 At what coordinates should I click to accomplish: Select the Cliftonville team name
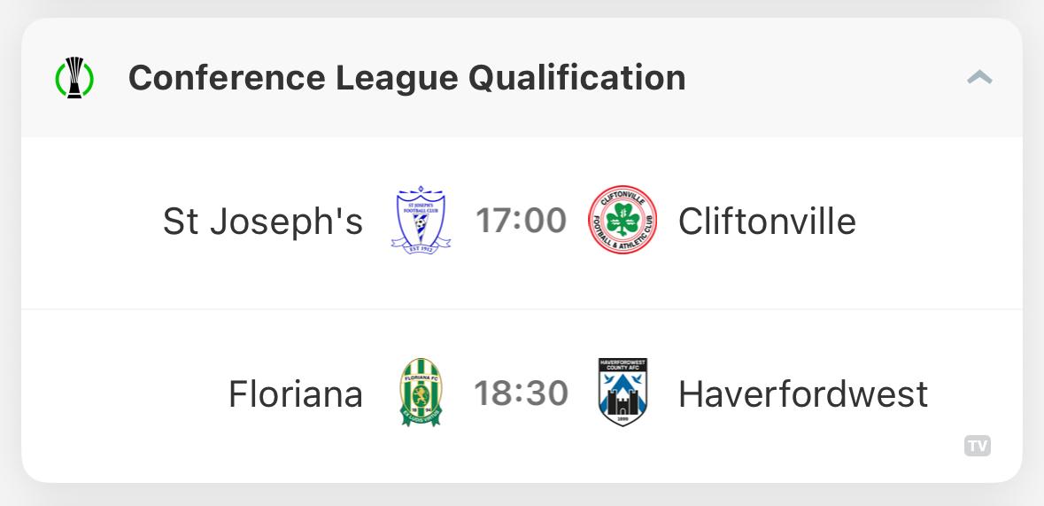click(x=767, y=221)
